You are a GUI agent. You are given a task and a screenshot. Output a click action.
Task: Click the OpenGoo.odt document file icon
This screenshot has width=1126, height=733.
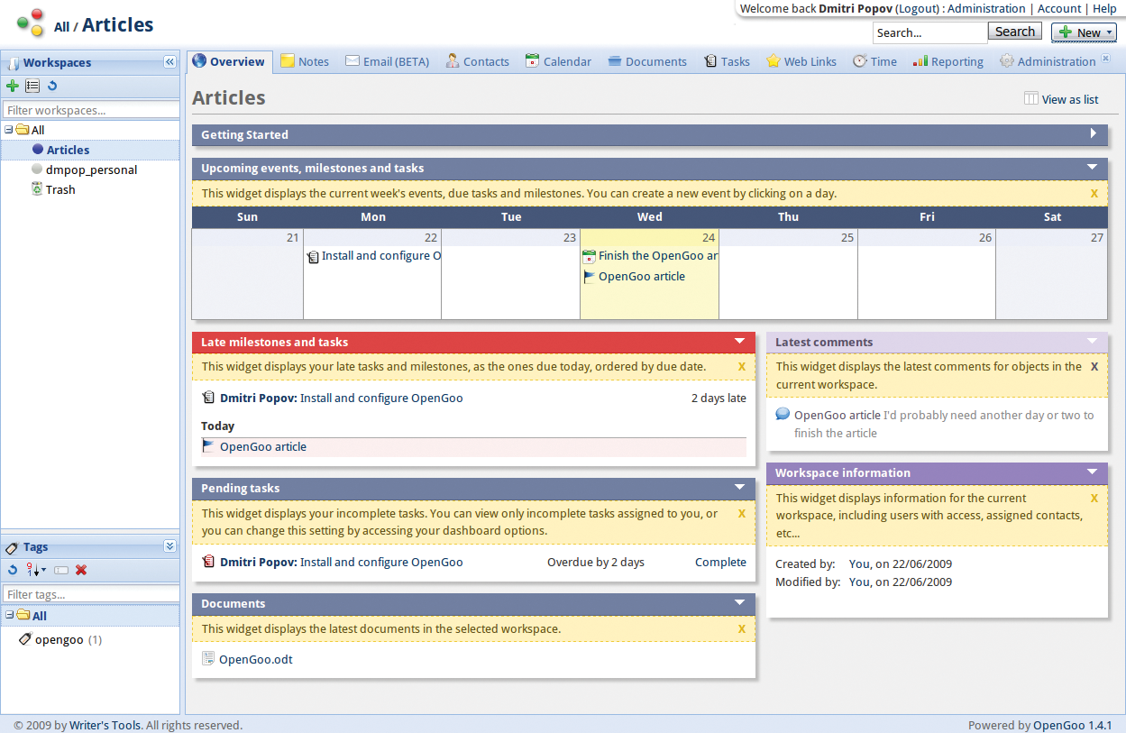pyautogui.click(x=208, y=659)
